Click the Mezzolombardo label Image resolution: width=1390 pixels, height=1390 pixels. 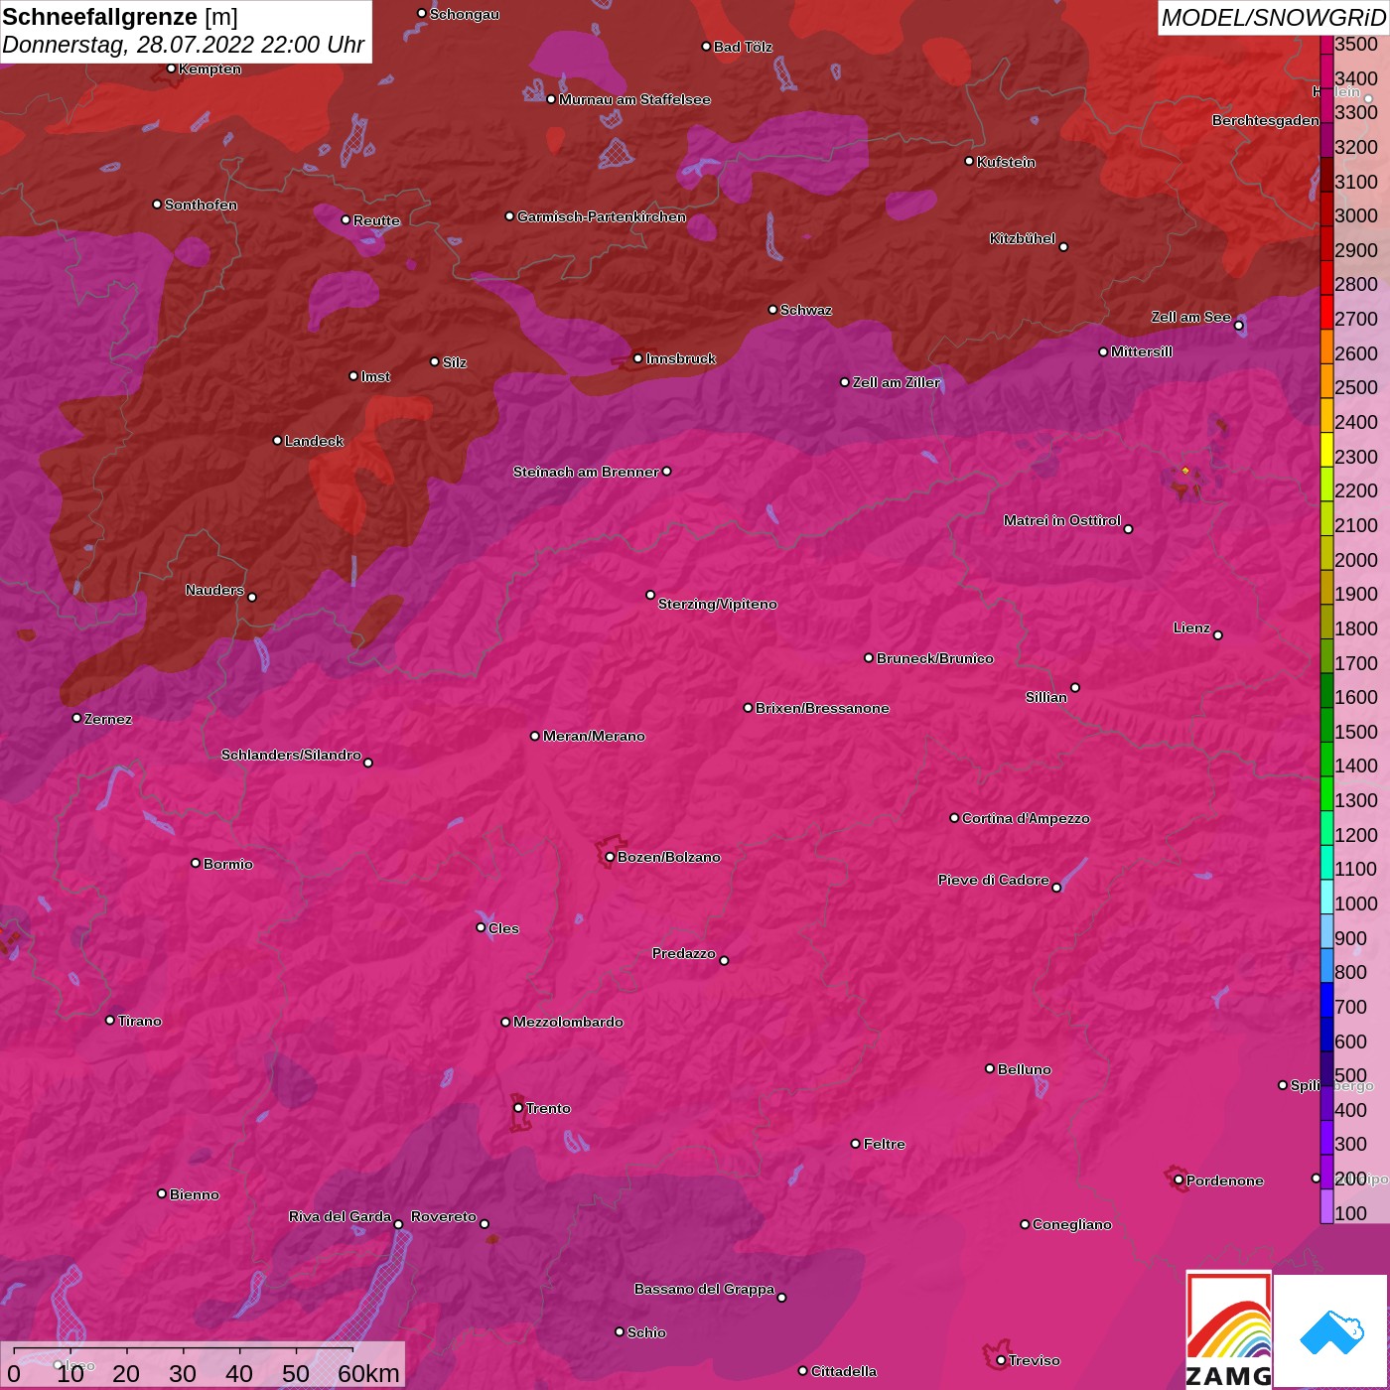click(569, 1022)
